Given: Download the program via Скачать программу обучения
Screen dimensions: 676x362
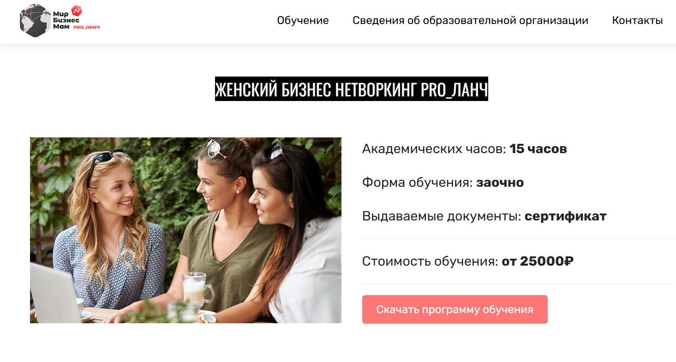Looking at the screenshot, I should tap(455, 309).
